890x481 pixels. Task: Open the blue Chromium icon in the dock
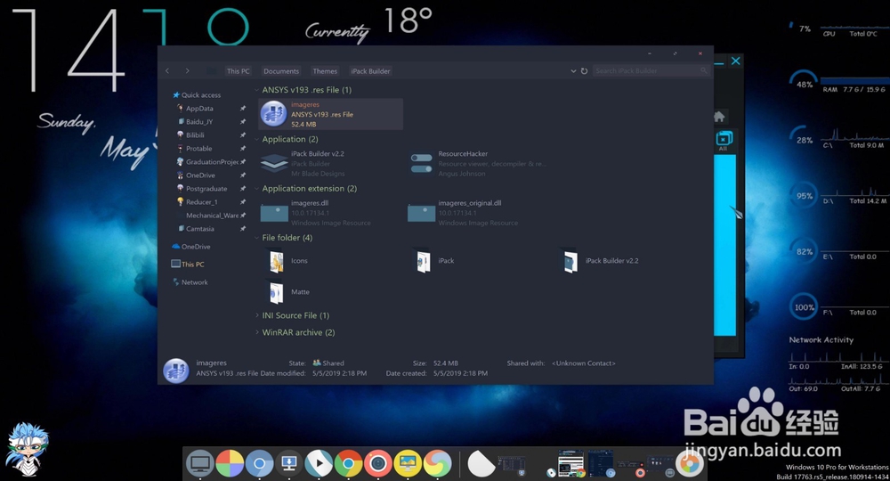click(259, 463)
